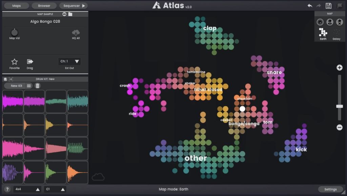Click the Drag sample icon
Screen dimensions: 347x196
tap(29, 61)
